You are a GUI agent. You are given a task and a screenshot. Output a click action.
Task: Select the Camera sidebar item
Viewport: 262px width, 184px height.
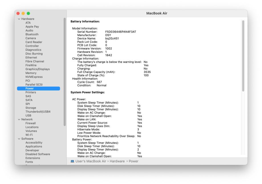31,38
